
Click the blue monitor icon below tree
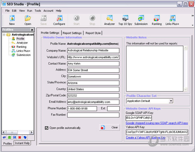coord(14,137)
